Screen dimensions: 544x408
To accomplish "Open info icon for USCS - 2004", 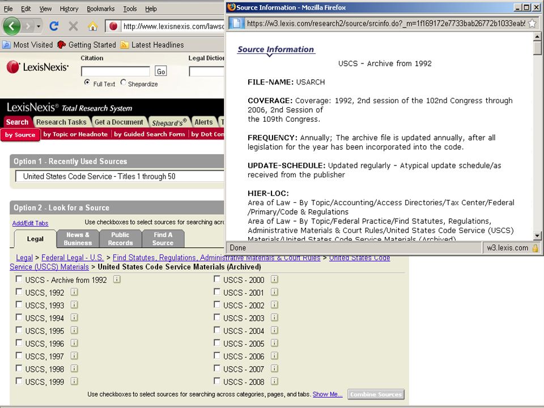I will click(x=274, y=330).
